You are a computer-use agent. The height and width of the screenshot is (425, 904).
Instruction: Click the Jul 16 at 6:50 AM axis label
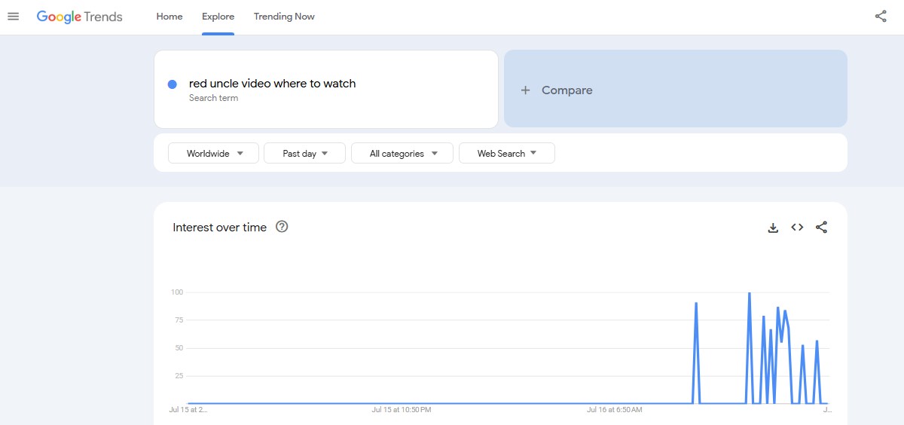tap(615, 410)
